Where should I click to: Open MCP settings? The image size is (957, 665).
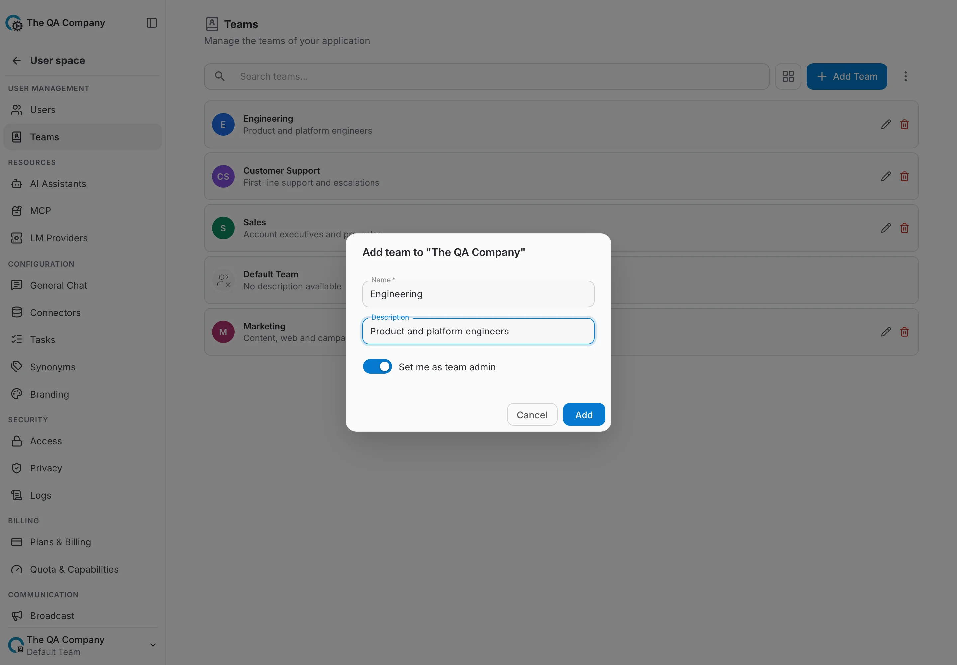[x=82, y=211]
